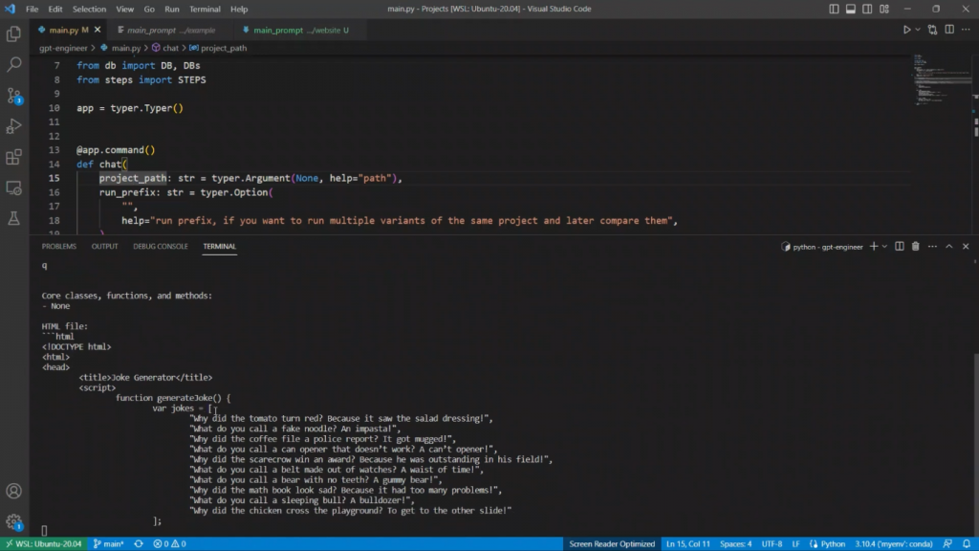Screen dimensions: 979x551
Task: Click the Run Python File play button
Action: click(x=907, y=31)
